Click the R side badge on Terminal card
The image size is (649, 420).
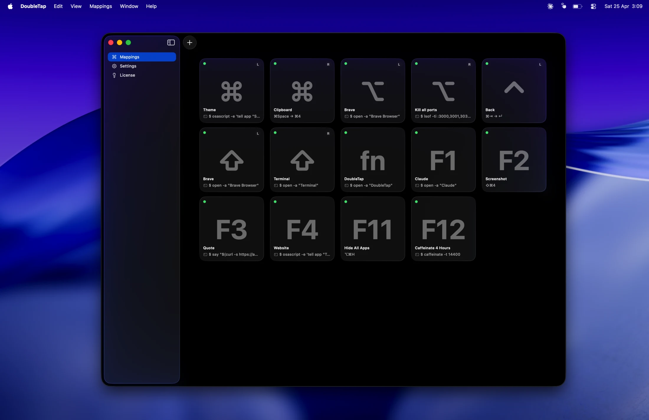point(328,133)
